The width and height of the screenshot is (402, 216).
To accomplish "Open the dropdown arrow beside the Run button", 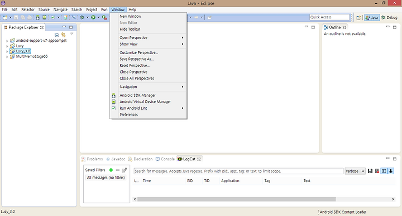I will pos(98,17).
